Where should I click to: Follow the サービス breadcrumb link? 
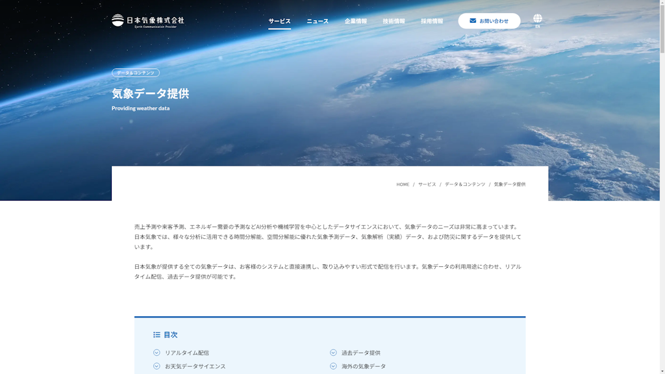click(x=427, y=184)
